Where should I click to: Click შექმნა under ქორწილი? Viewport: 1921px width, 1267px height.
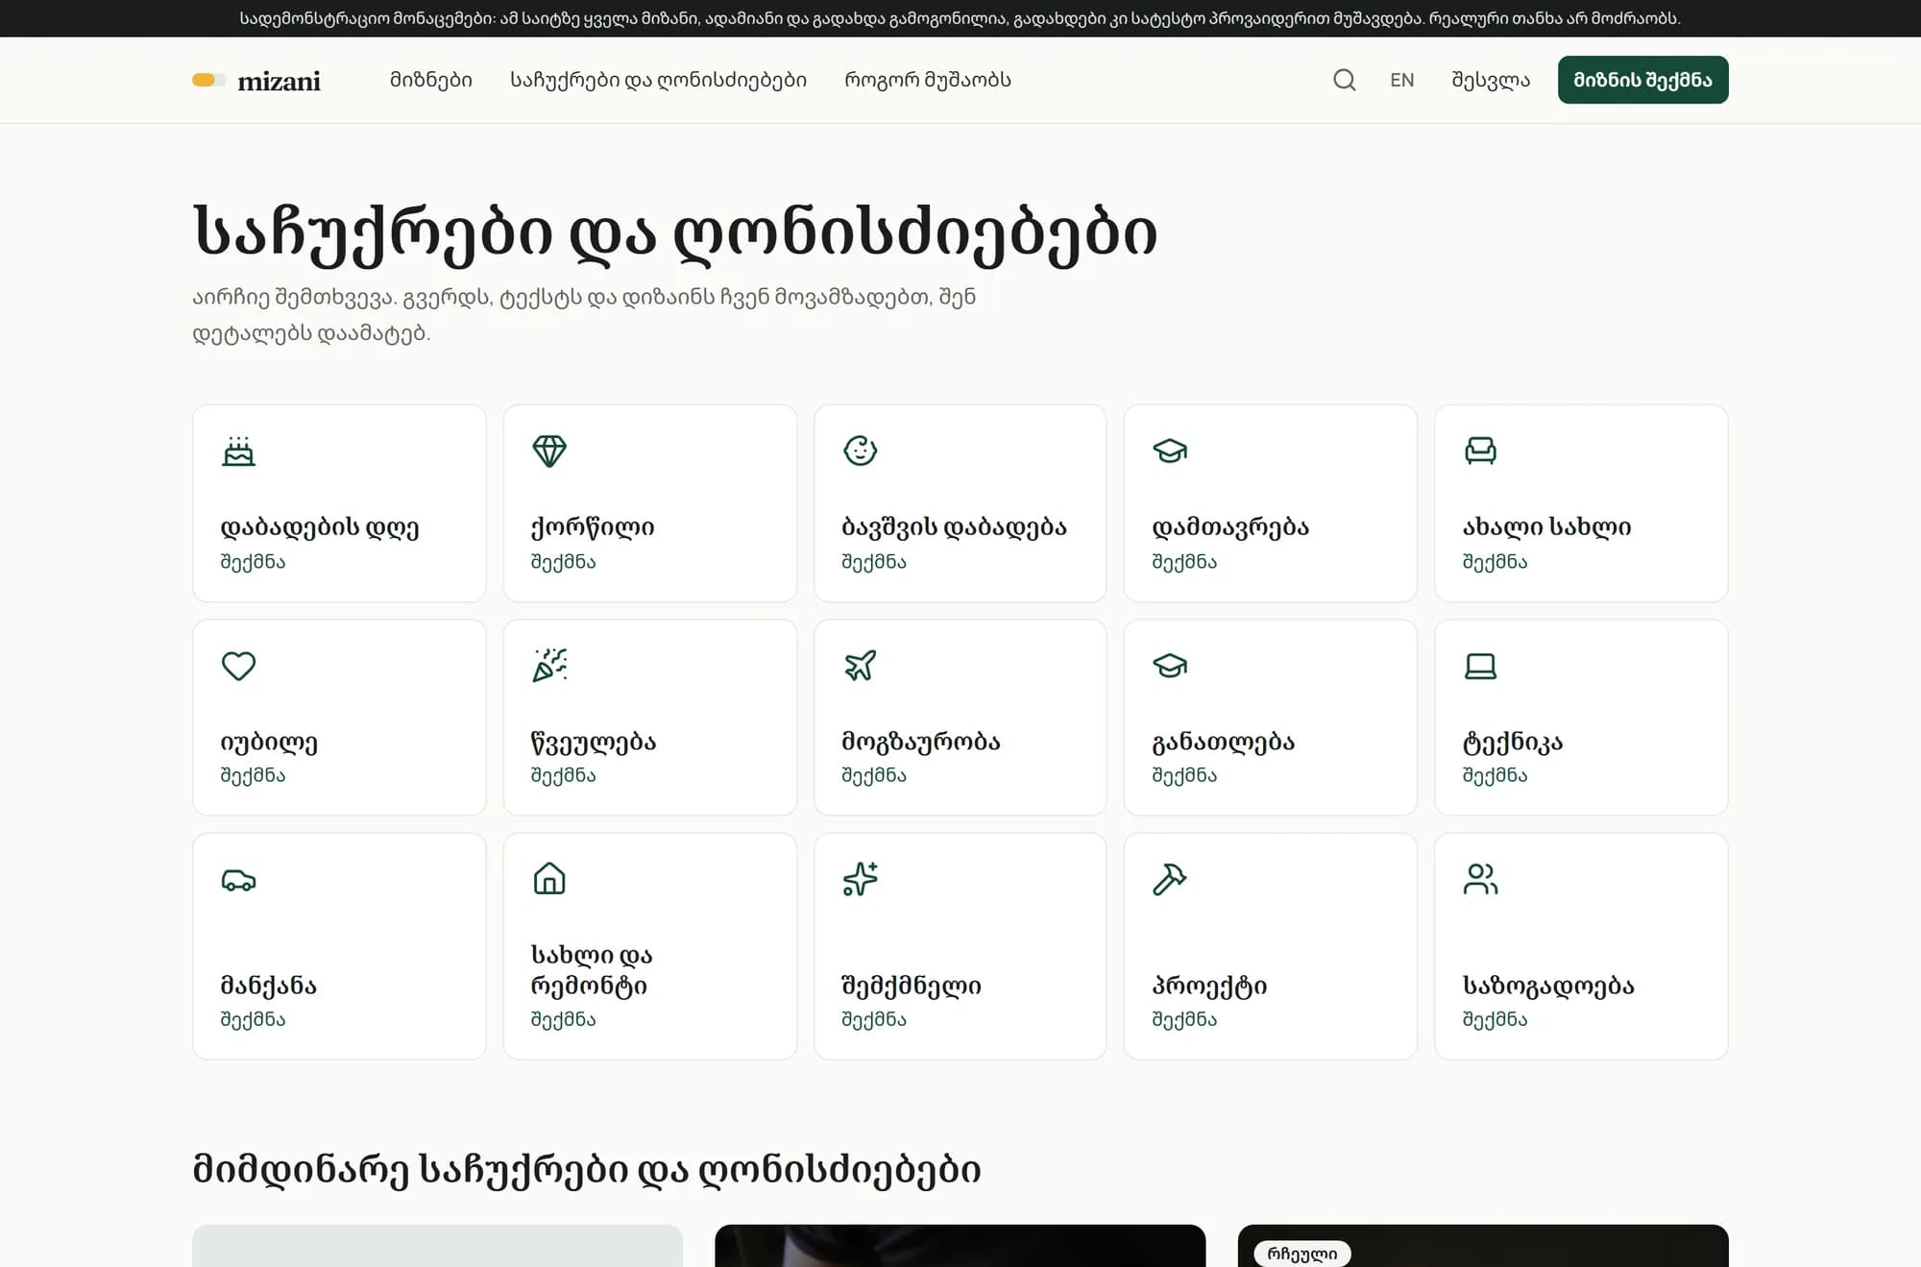[564, 562]
